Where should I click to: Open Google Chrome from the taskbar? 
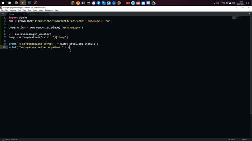(16, 3)
